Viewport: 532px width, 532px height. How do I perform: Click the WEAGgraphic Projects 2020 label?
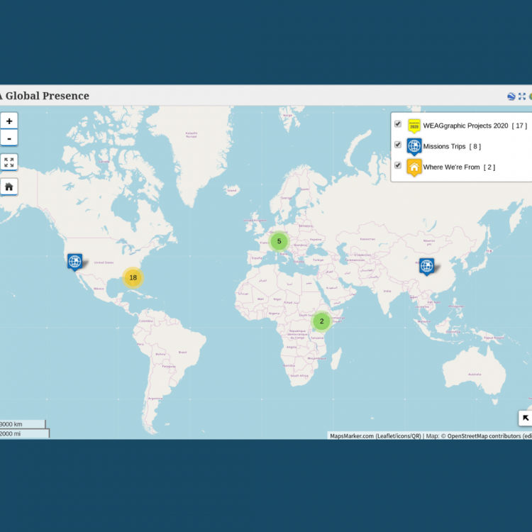(x=465, y=126)
